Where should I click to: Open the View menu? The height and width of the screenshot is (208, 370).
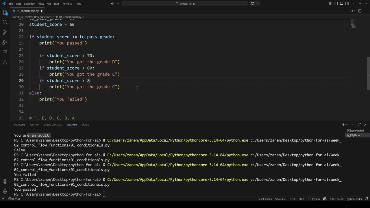[41, 3]
